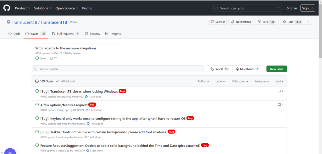The width and height of the screenshot is (322, 154).
Task: Star the TranslucentTB repository
Action: 292,22
